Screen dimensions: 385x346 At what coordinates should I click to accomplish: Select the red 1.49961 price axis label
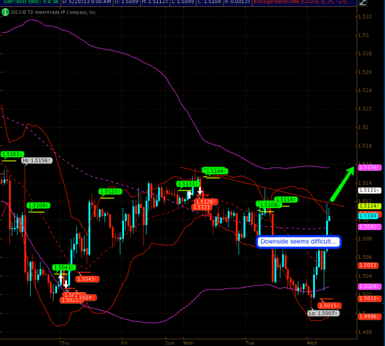[x=370, y=317]
